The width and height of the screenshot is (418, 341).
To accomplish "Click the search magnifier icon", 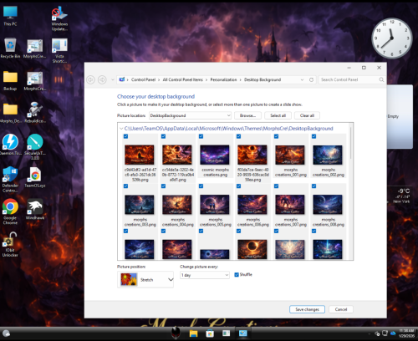I will [381, 80].
